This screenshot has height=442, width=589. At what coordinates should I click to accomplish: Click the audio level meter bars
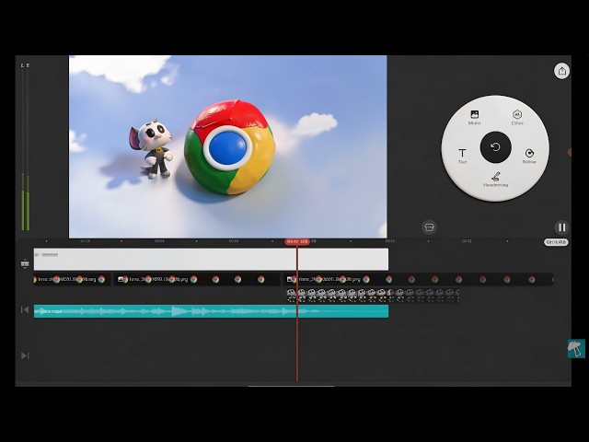[x=25, y=148]
